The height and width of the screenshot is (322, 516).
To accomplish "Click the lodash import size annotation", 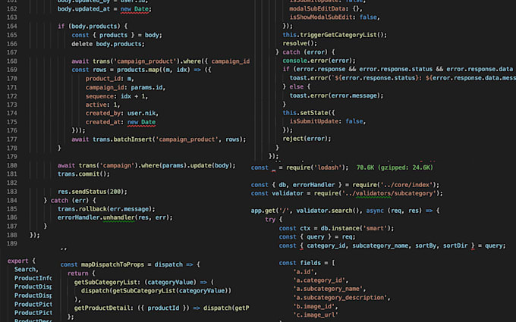I will (395, 167).
